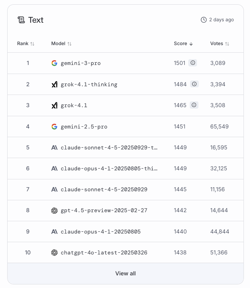Click the votes value 3,394

pos(218,84)
